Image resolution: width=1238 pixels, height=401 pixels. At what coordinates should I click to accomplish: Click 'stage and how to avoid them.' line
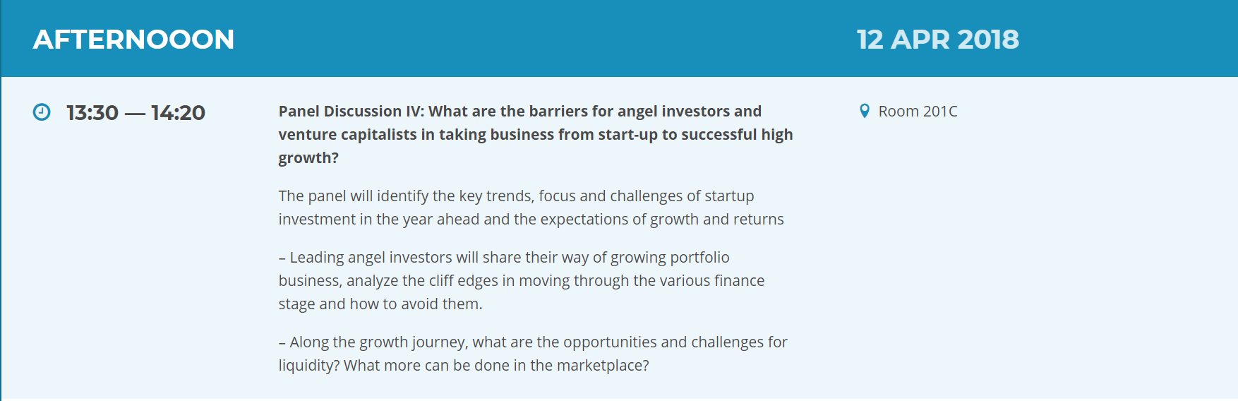click(x=380, y=304)
